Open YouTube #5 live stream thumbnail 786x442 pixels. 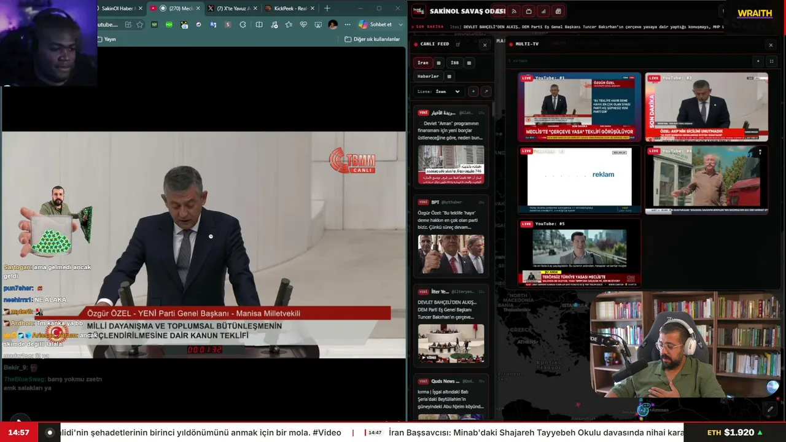(579, 253)
